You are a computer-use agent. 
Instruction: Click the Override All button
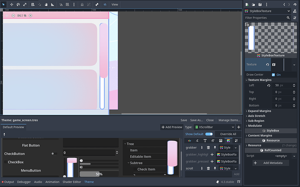228,134
